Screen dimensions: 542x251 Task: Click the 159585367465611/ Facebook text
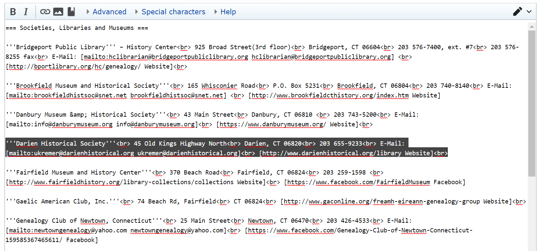(52, 240)
